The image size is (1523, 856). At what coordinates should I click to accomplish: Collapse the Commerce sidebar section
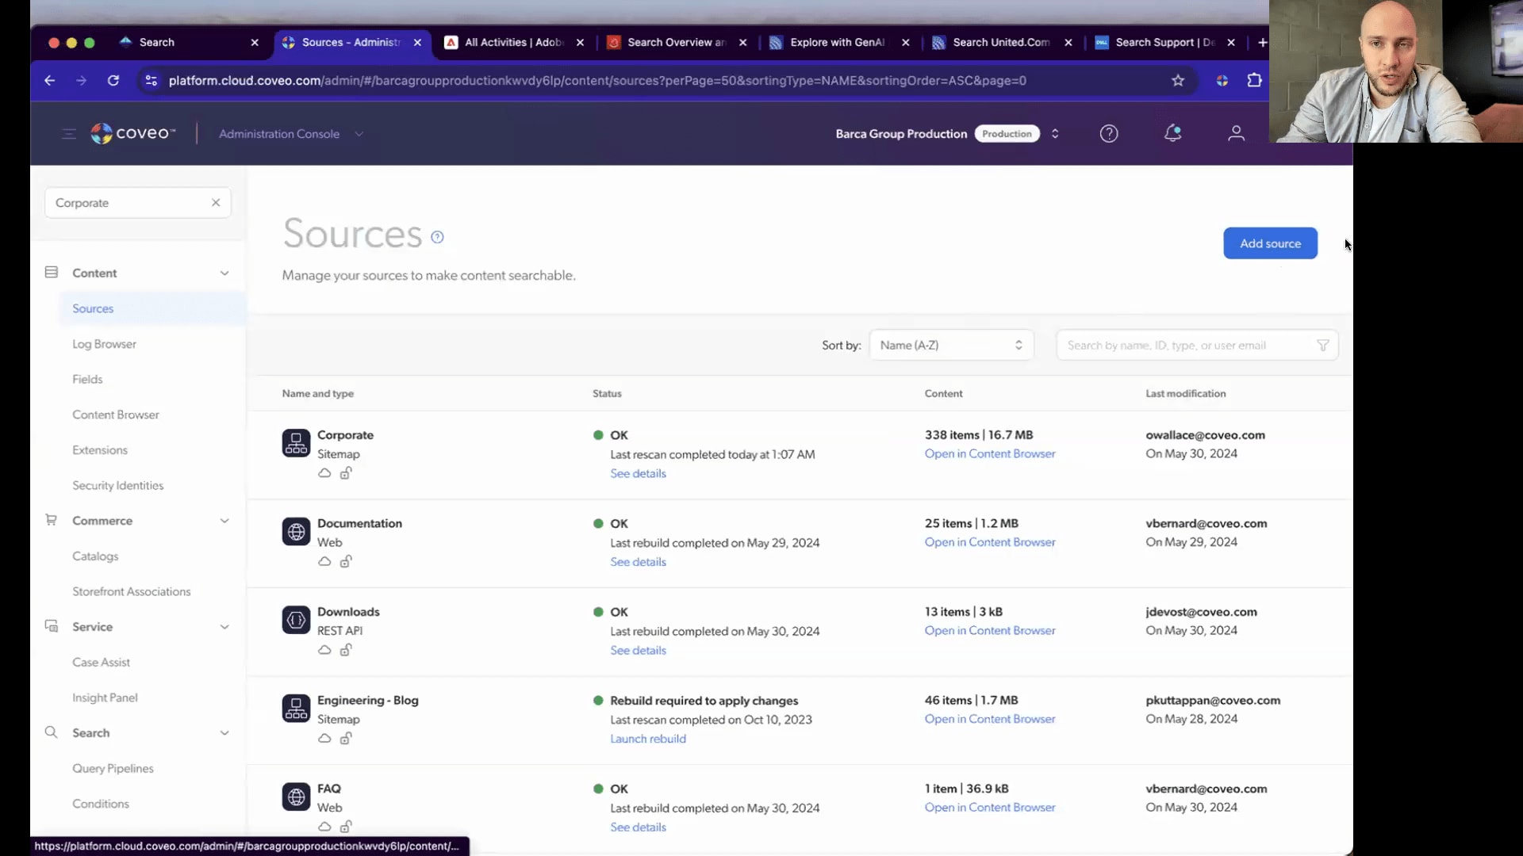click(x=224, y=522)
